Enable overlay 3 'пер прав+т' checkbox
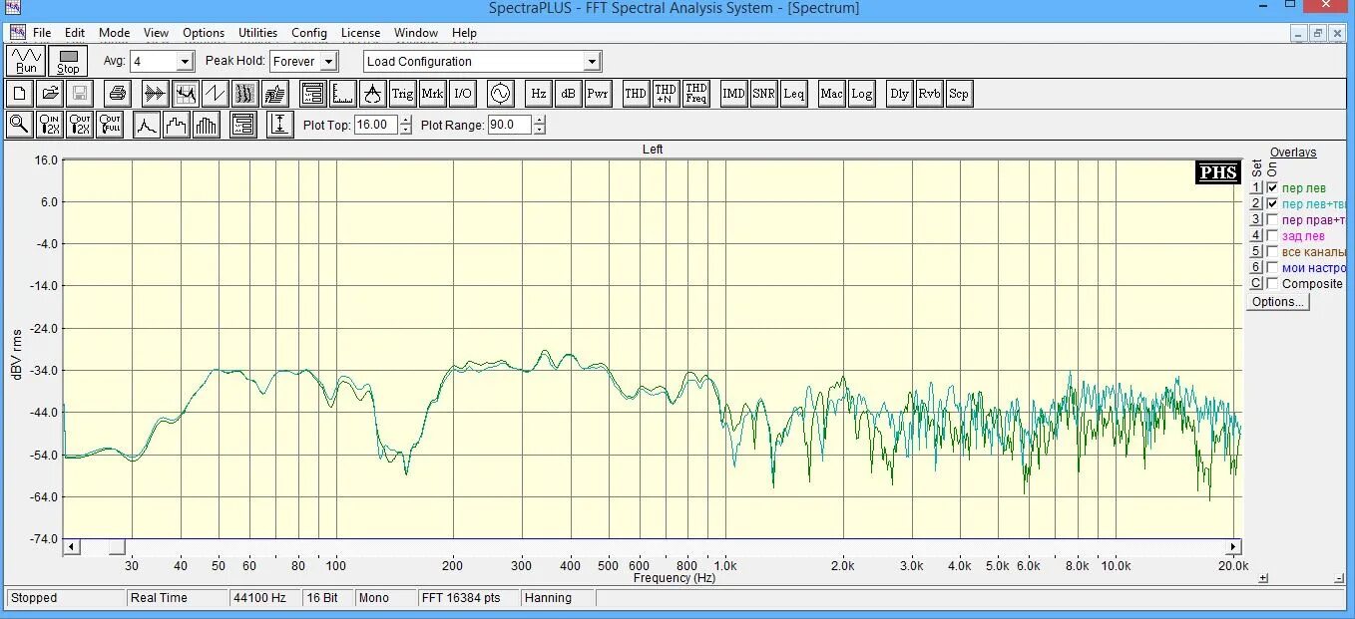This screenshot has height=619, width=1355. click(x=1272, y=219)
